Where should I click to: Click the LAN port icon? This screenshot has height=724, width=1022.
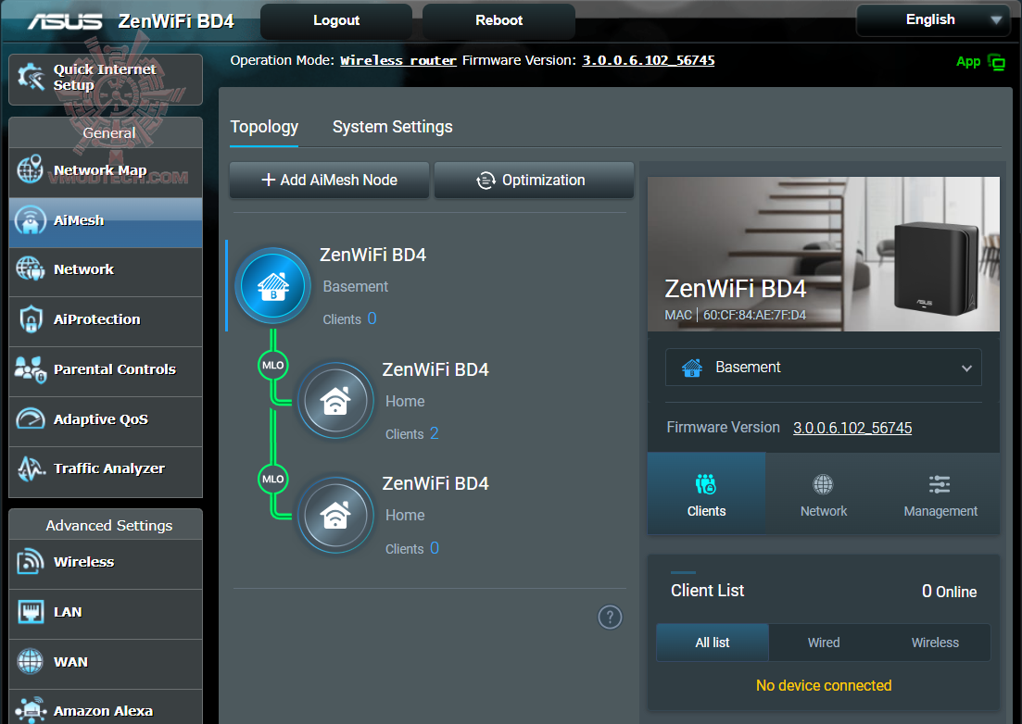(x=31, y=612)
